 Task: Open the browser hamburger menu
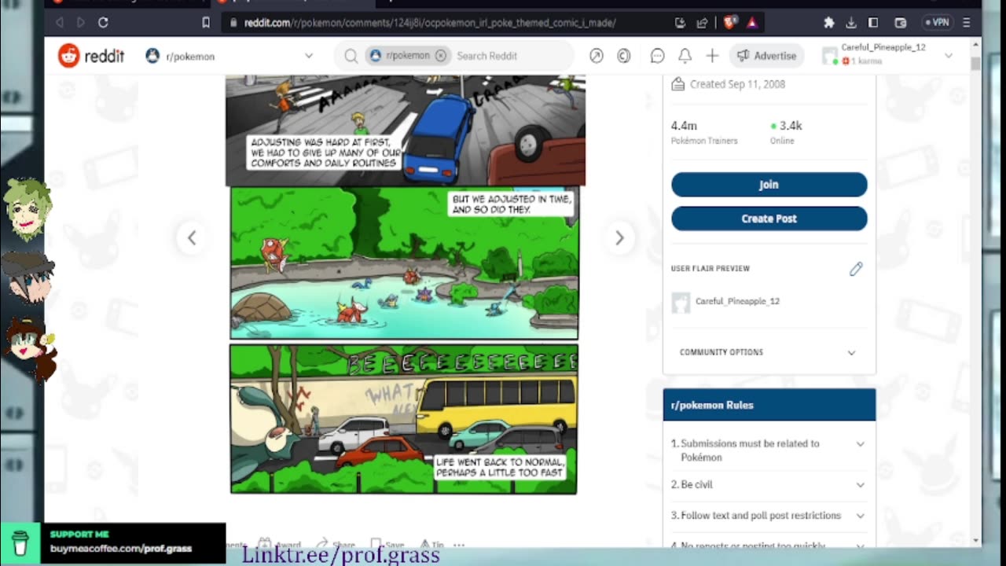coord(967,23)
